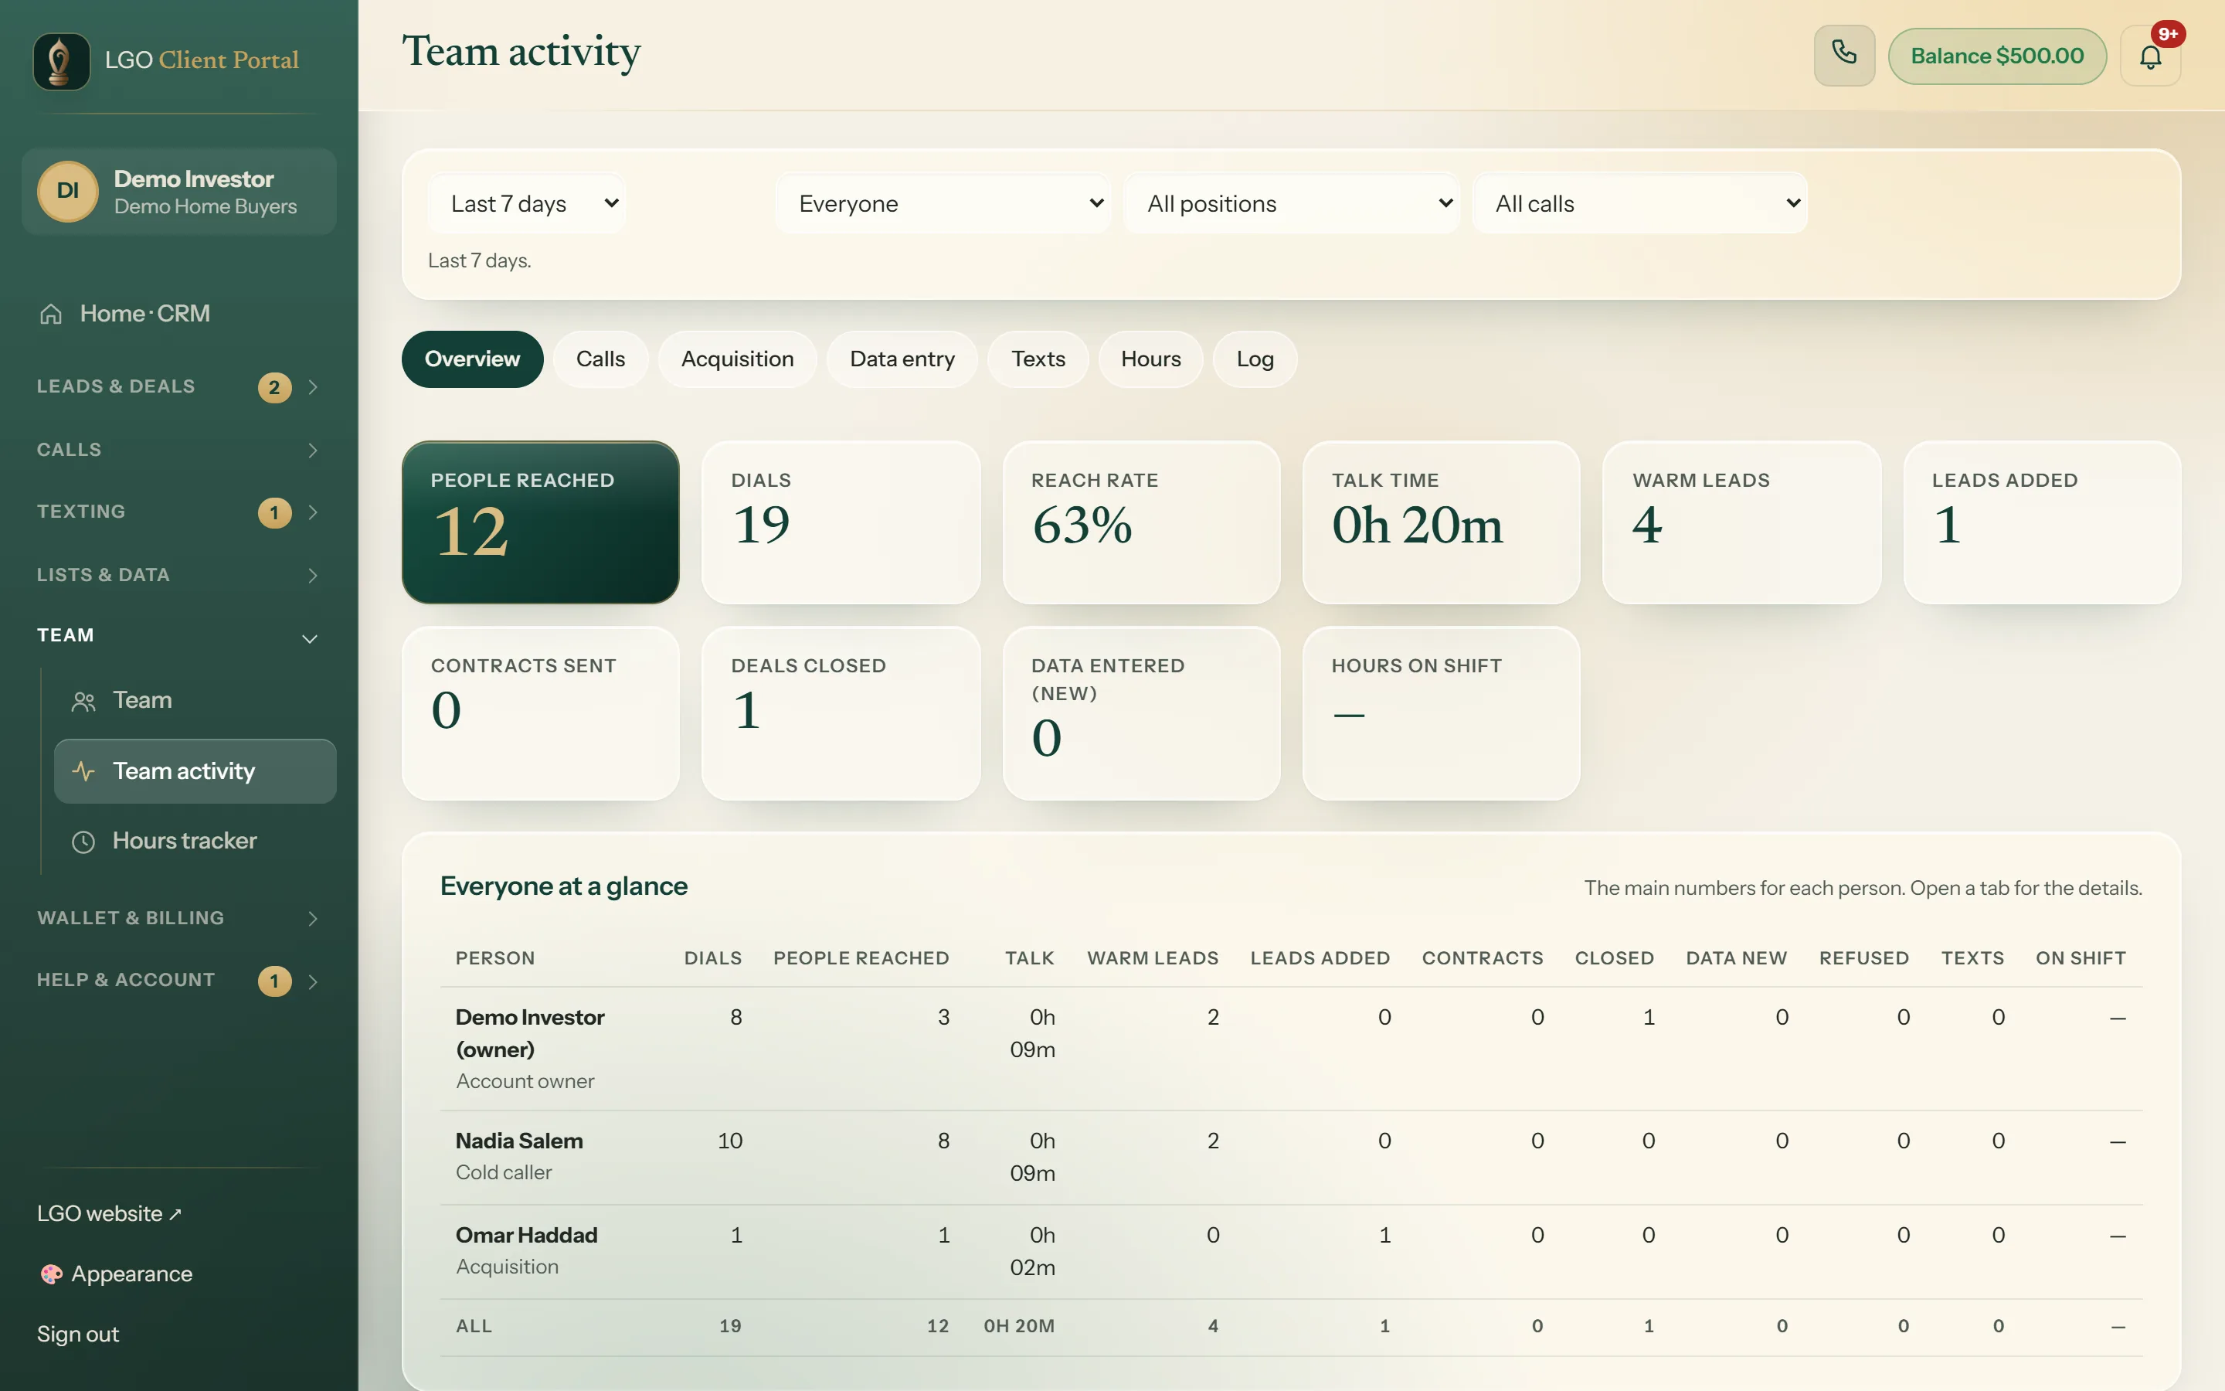Click the phone dialer icon button
Image resolution: width=2225 pixels, height=1391 pixels.
coord(1843,55)
